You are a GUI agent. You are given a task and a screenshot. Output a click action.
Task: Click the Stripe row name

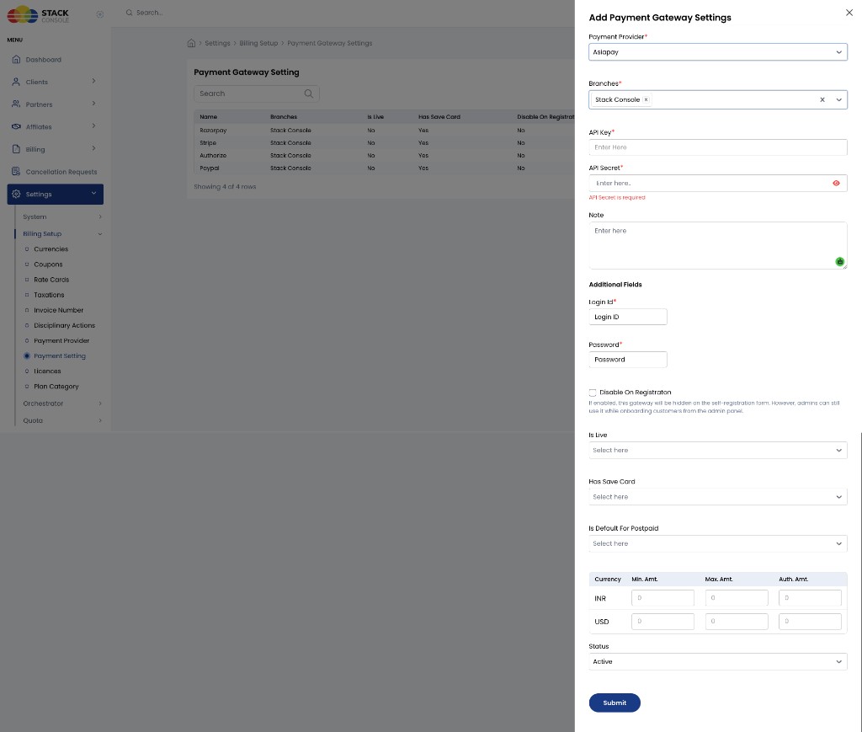pyautogui.click(x=208, y=143)
